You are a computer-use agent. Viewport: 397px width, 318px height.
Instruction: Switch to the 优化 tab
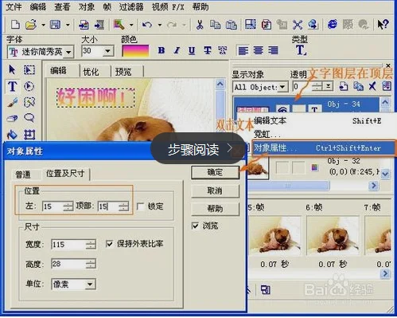point(91,72)
